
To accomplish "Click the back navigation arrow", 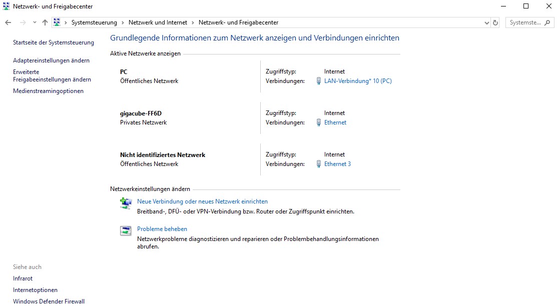I will coord(8,22).
